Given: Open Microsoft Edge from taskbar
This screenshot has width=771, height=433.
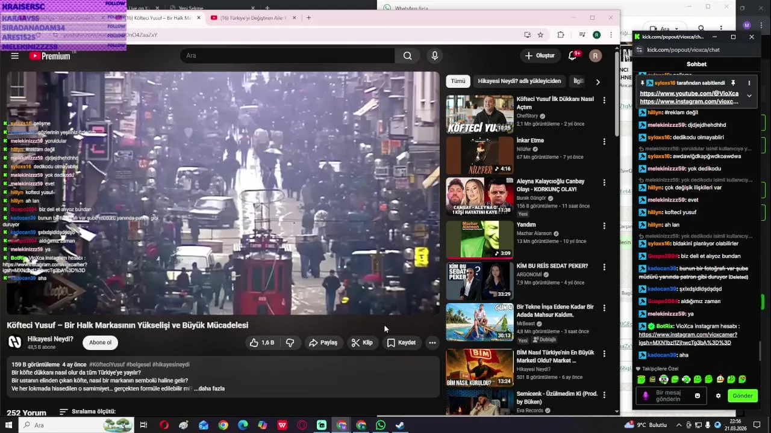Looking at the screenshot, I should coord(243,425).
